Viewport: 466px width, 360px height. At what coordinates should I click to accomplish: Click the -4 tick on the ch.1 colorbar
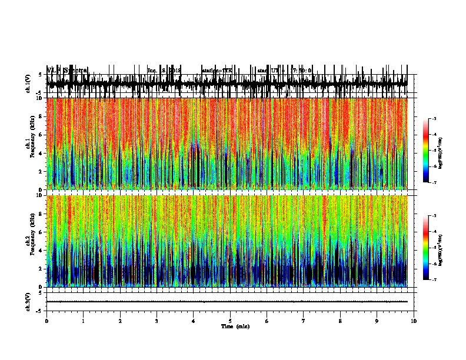pos(434,135)
